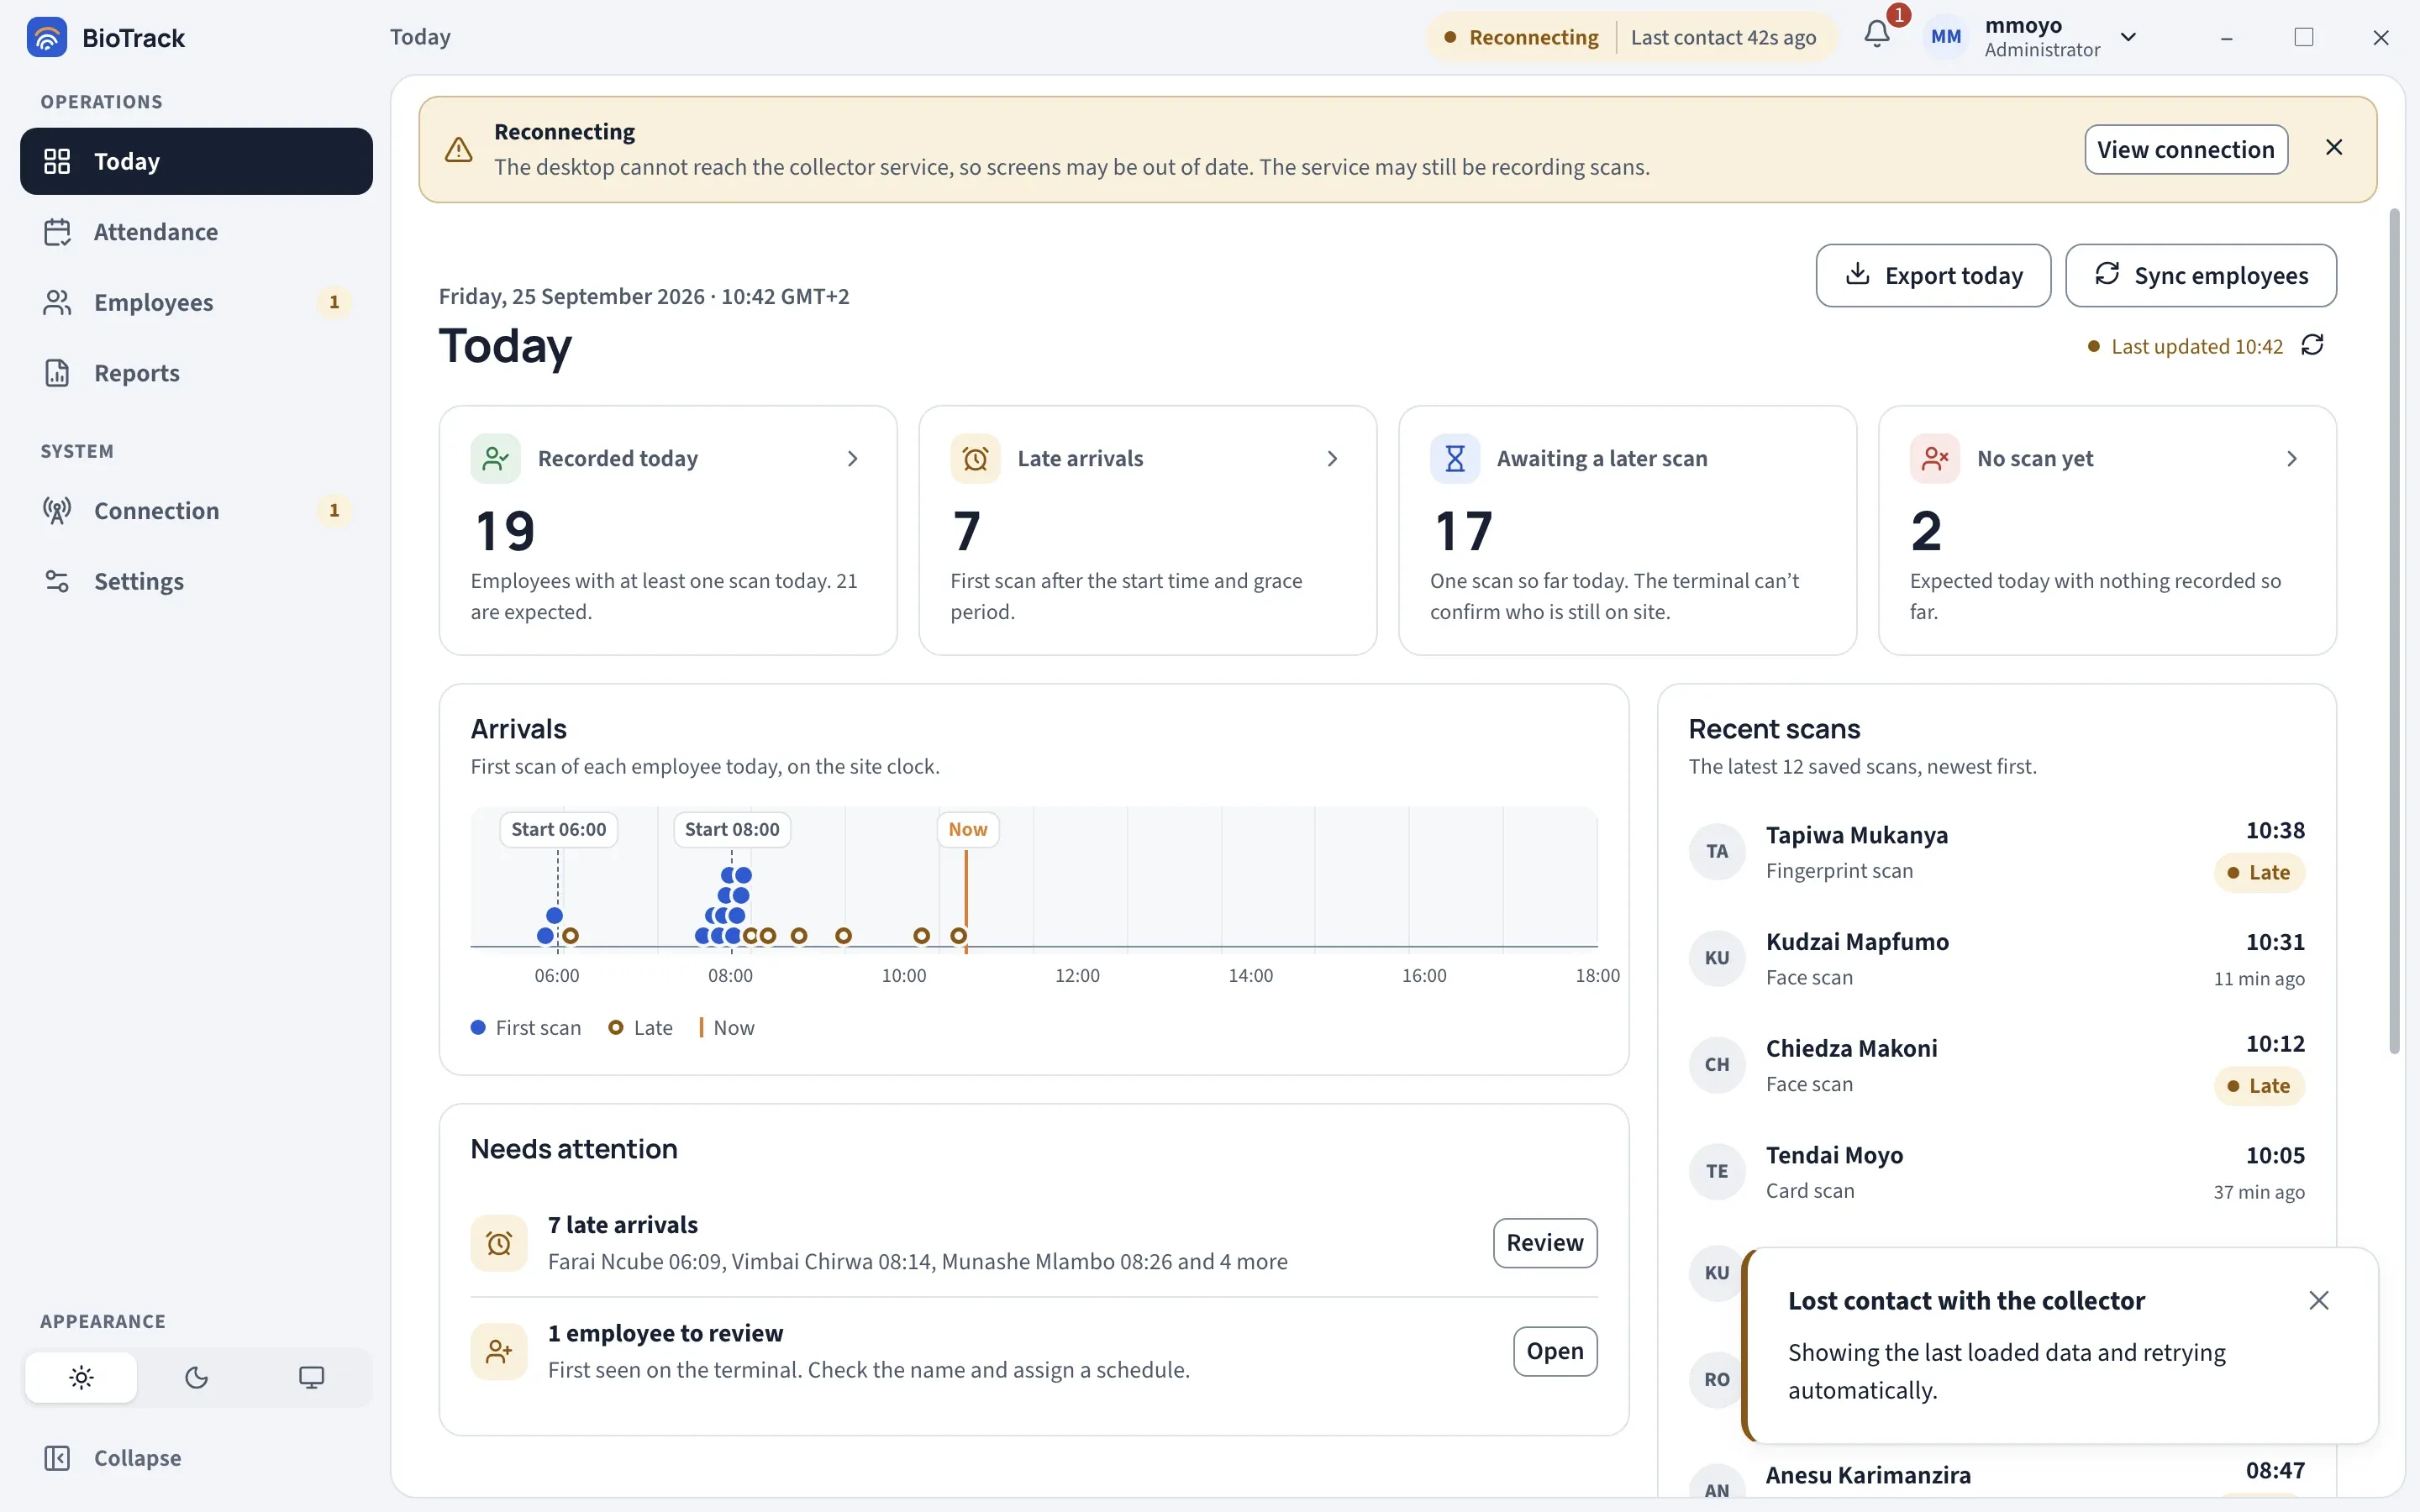Open the Reports page

coord(196,373)
